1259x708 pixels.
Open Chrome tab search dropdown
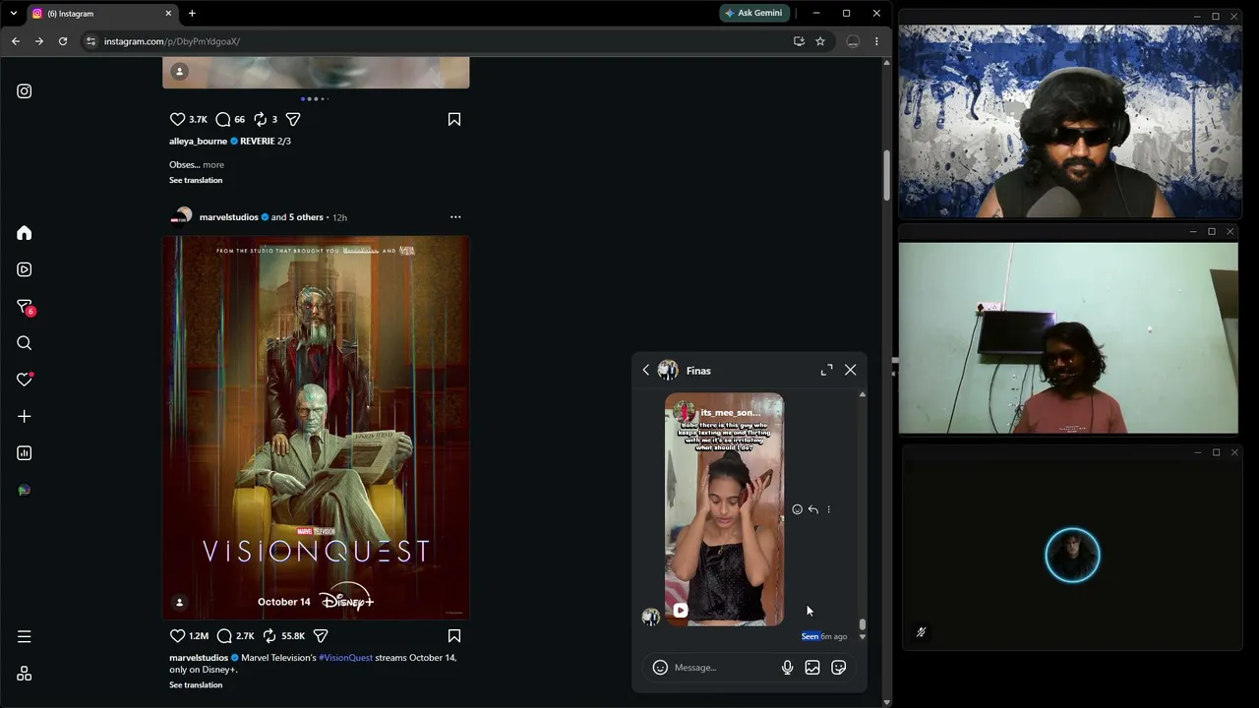pyautogui.click(x=13, y=14)
